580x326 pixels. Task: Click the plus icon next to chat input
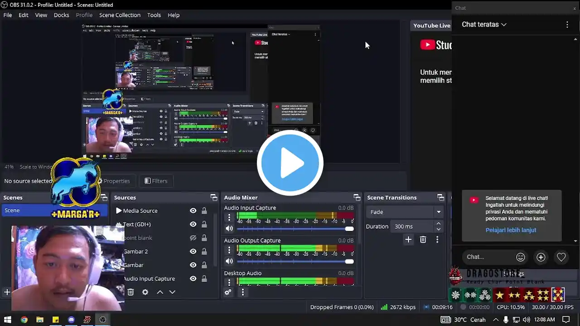pyautogui.click(x=541, y=257)
